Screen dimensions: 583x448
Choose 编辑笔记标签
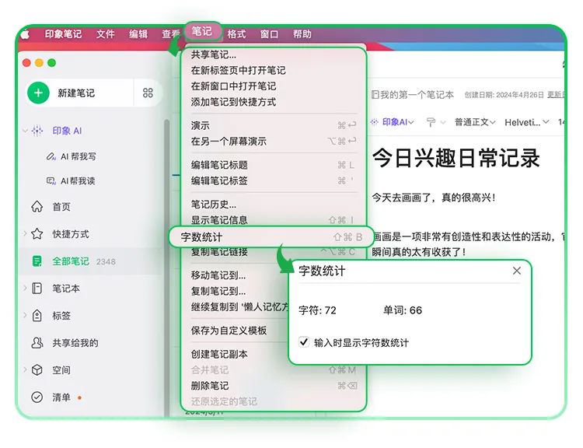click(274, 180)
